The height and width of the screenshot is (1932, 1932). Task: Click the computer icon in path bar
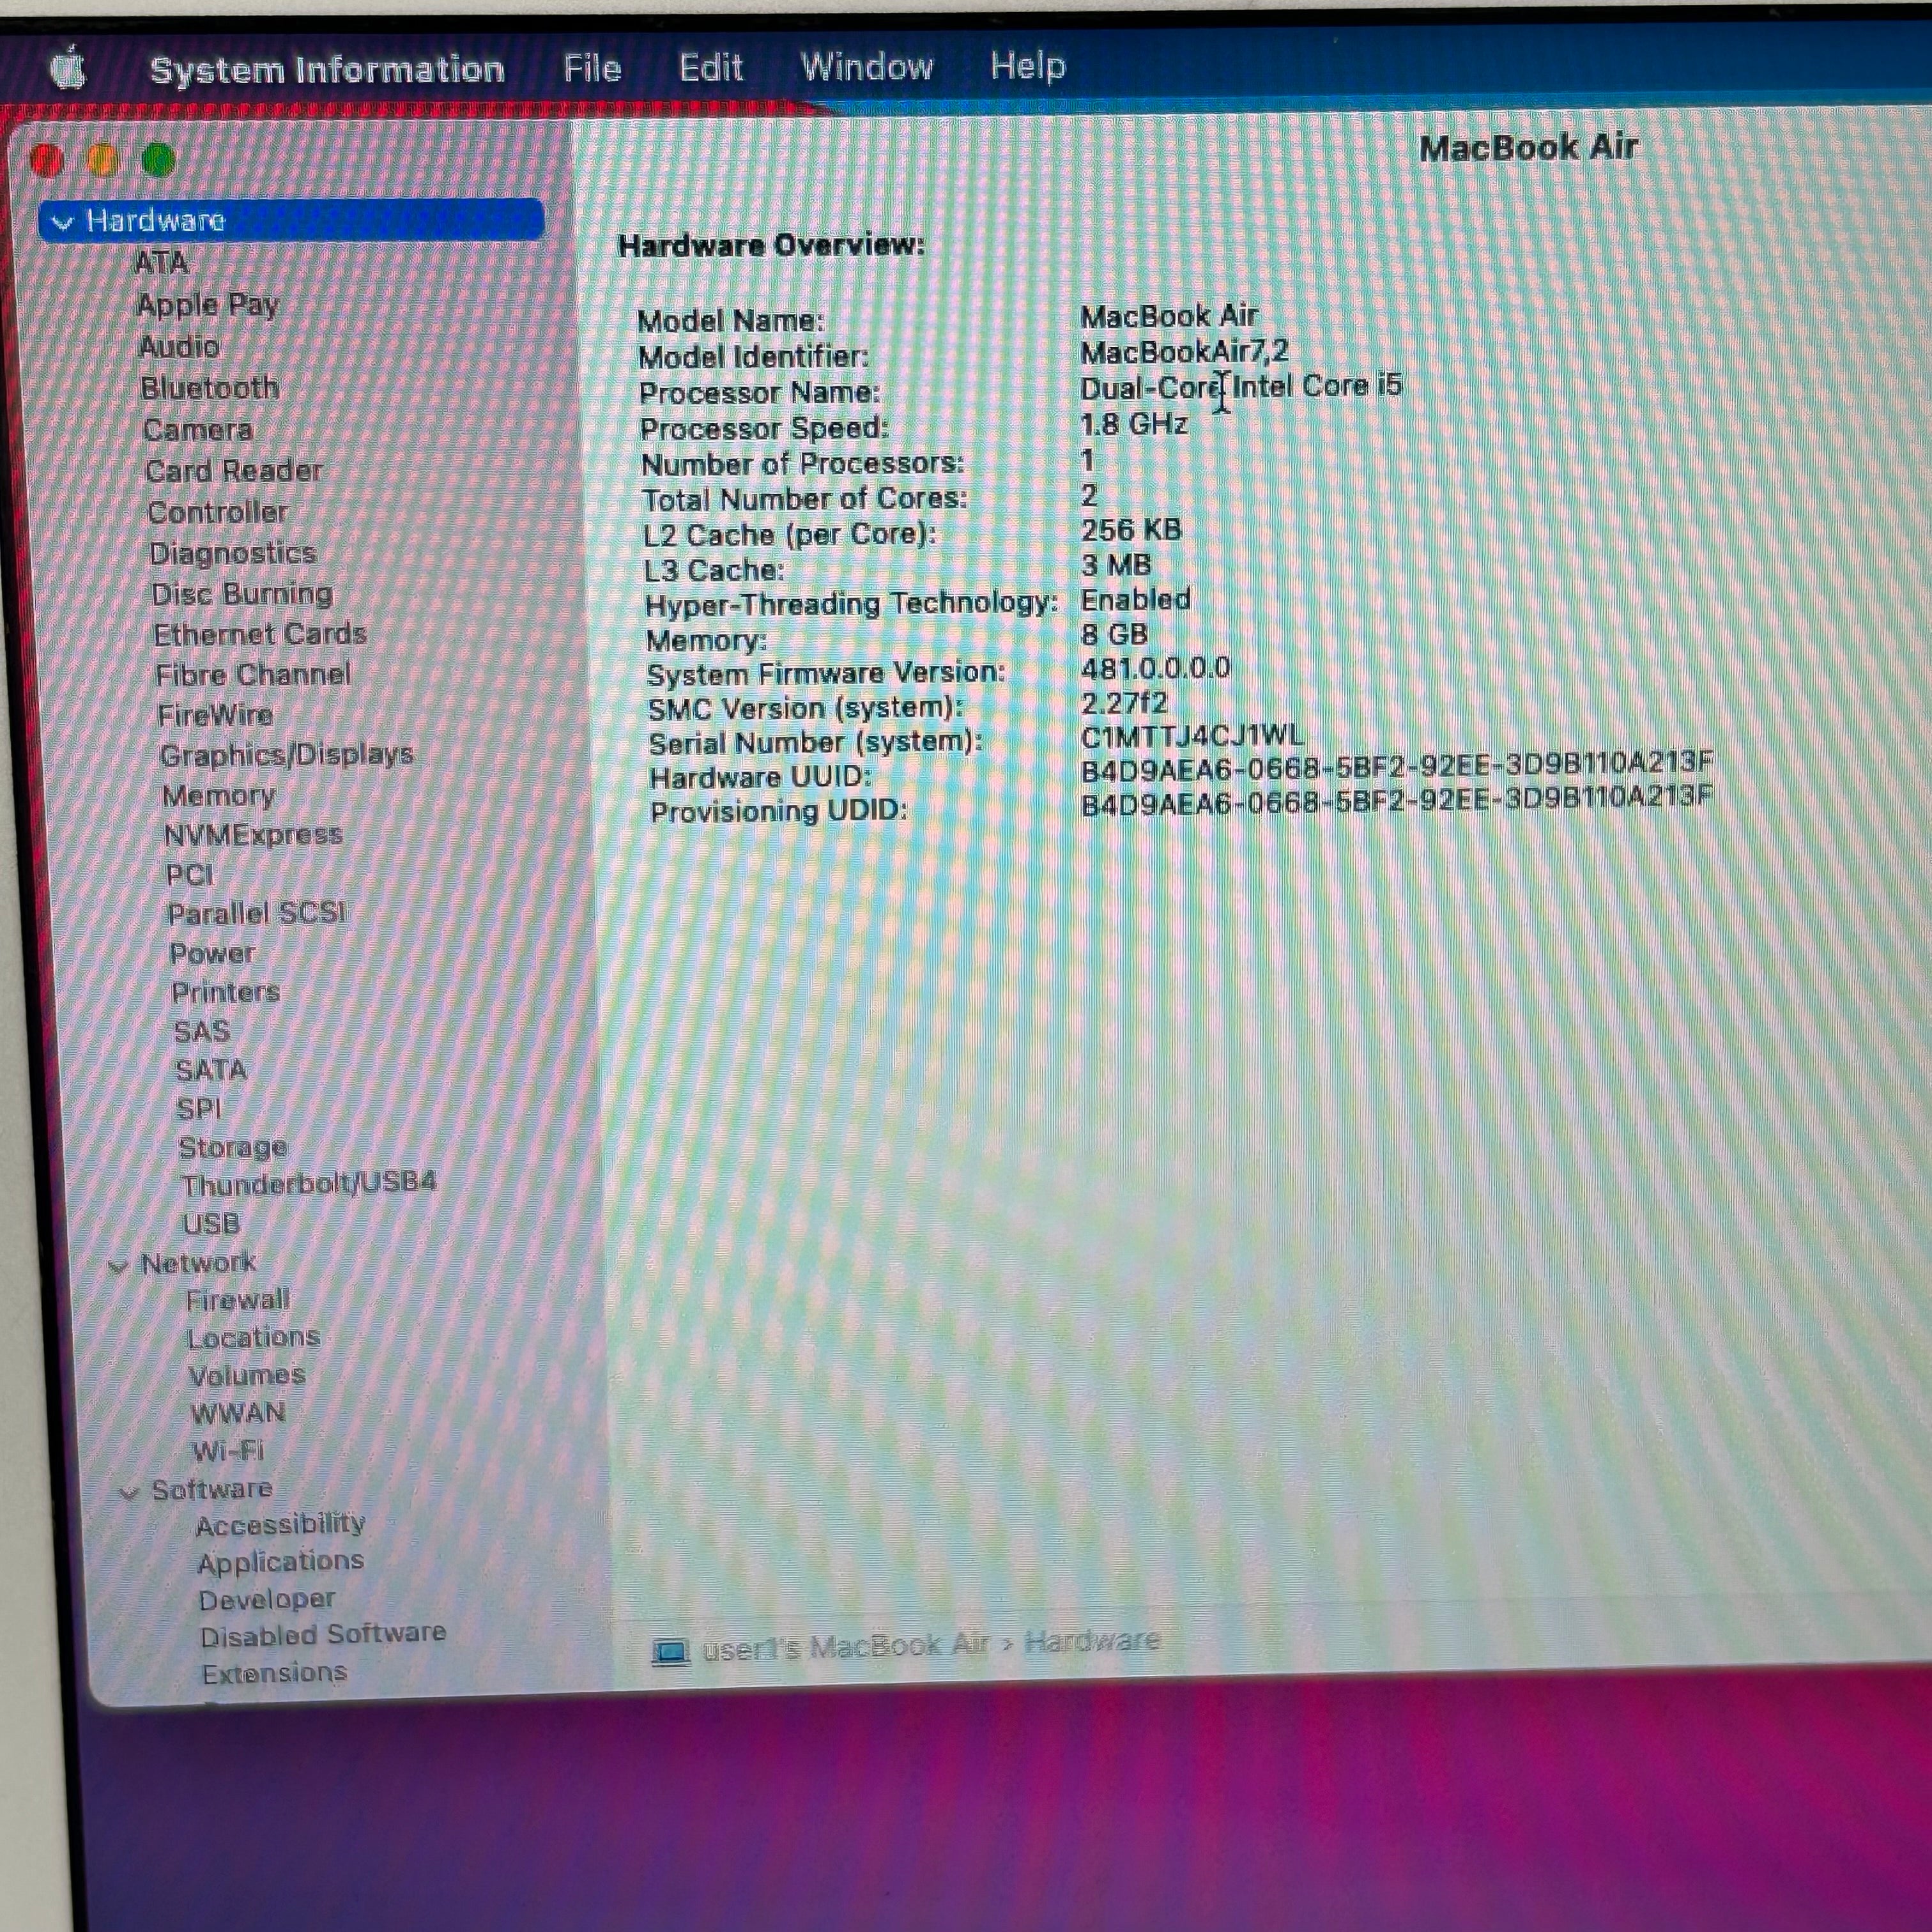click(x=671, y=1651)
